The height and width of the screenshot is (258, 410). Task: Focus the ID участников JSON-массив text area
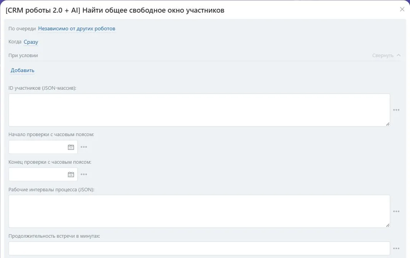point(199,110)
